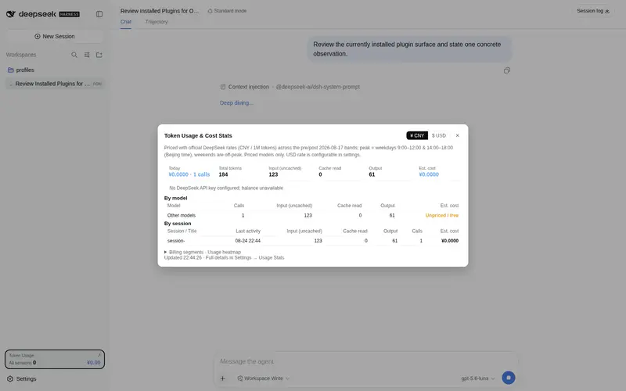Screen dimensions: 626x391
Task: Open Settings from the sidebar
Action: click(22, 379)
